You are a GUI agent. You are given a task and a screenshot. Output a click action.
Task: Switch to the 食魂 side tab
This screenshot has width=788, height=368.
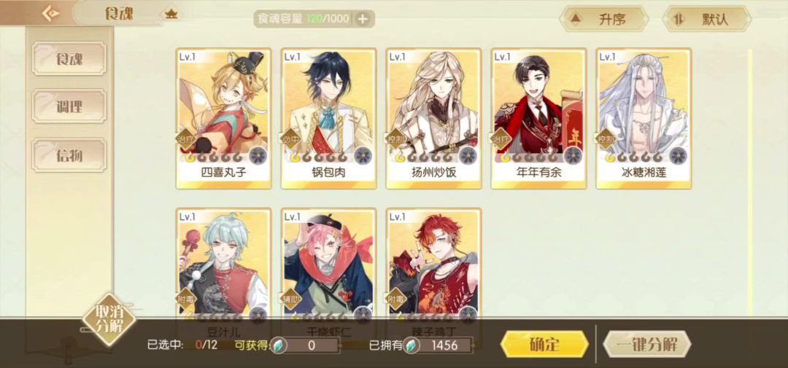[x=69, y=59]
